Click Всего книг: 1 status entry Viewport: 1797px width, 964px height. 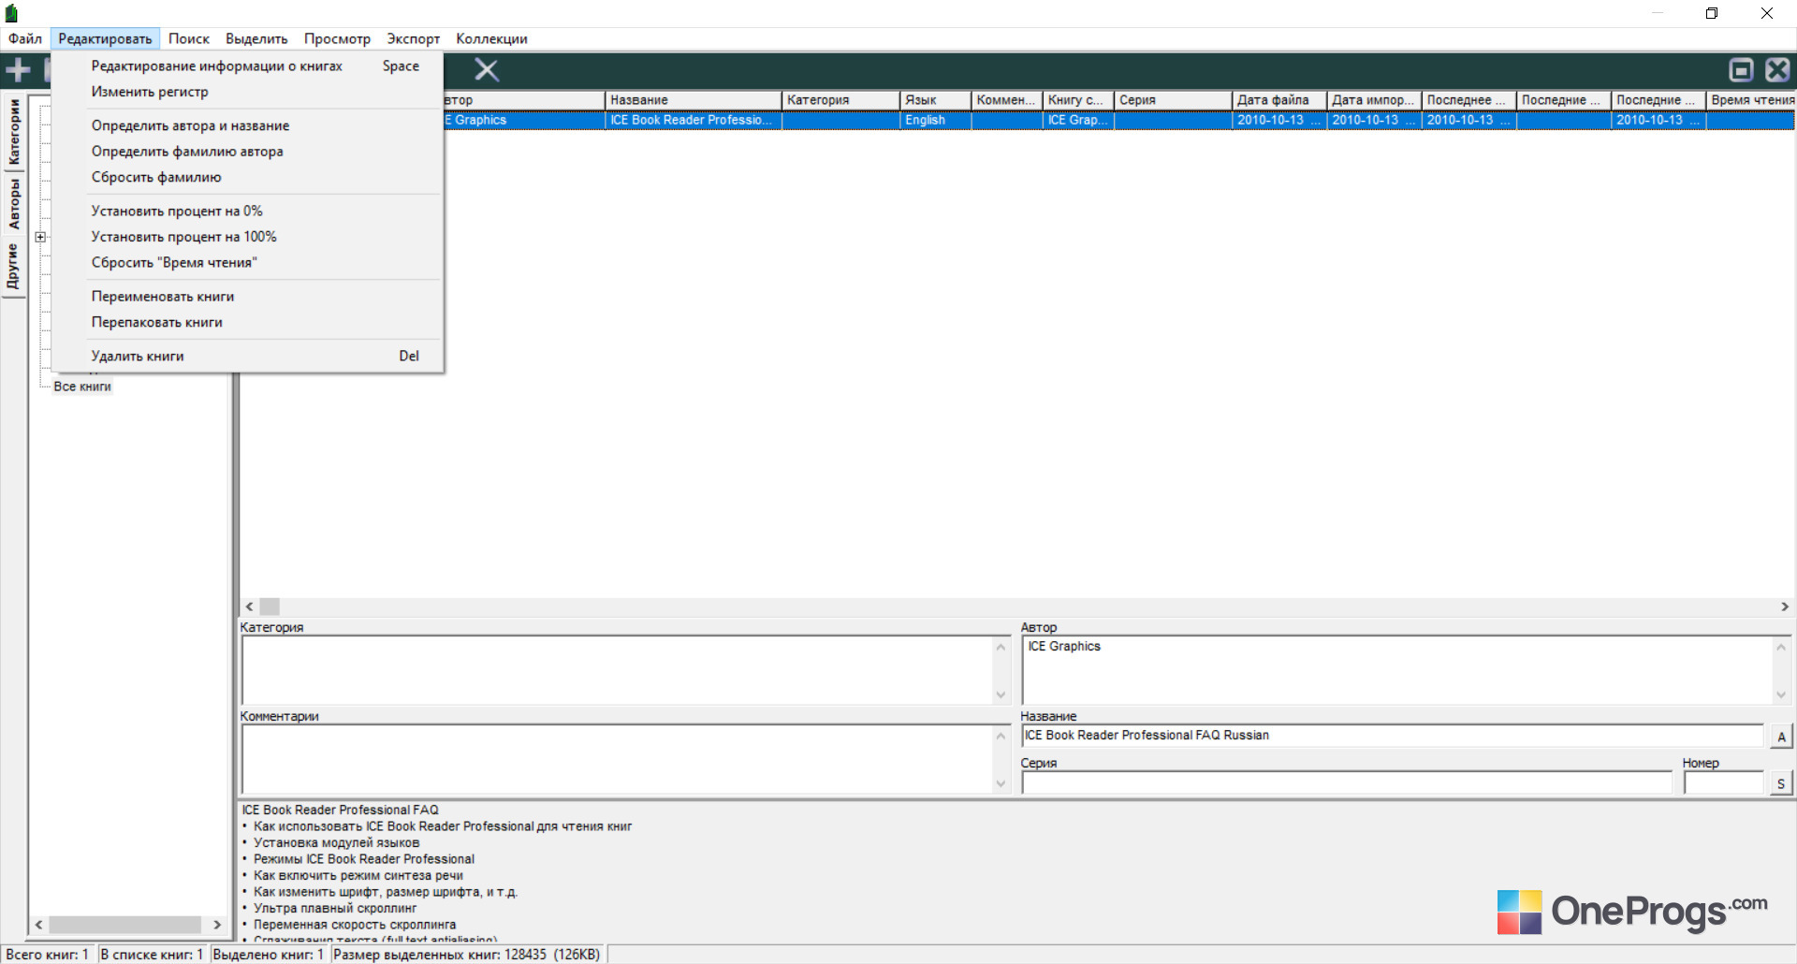[x=47, y=955]
